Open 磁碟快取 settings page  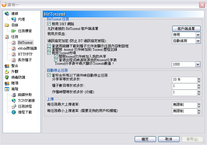click(x=25, y=95)
